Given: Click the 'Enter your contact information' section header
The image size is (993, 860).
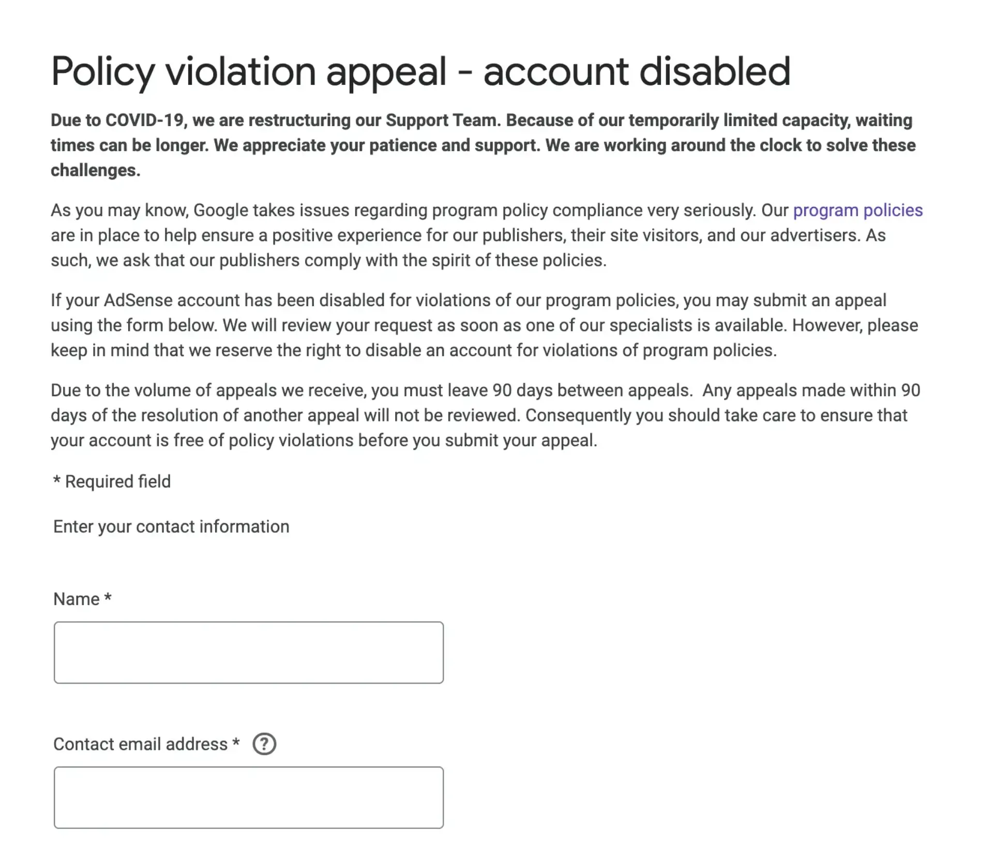Looking at the screenshot, I should click(171, 526).
